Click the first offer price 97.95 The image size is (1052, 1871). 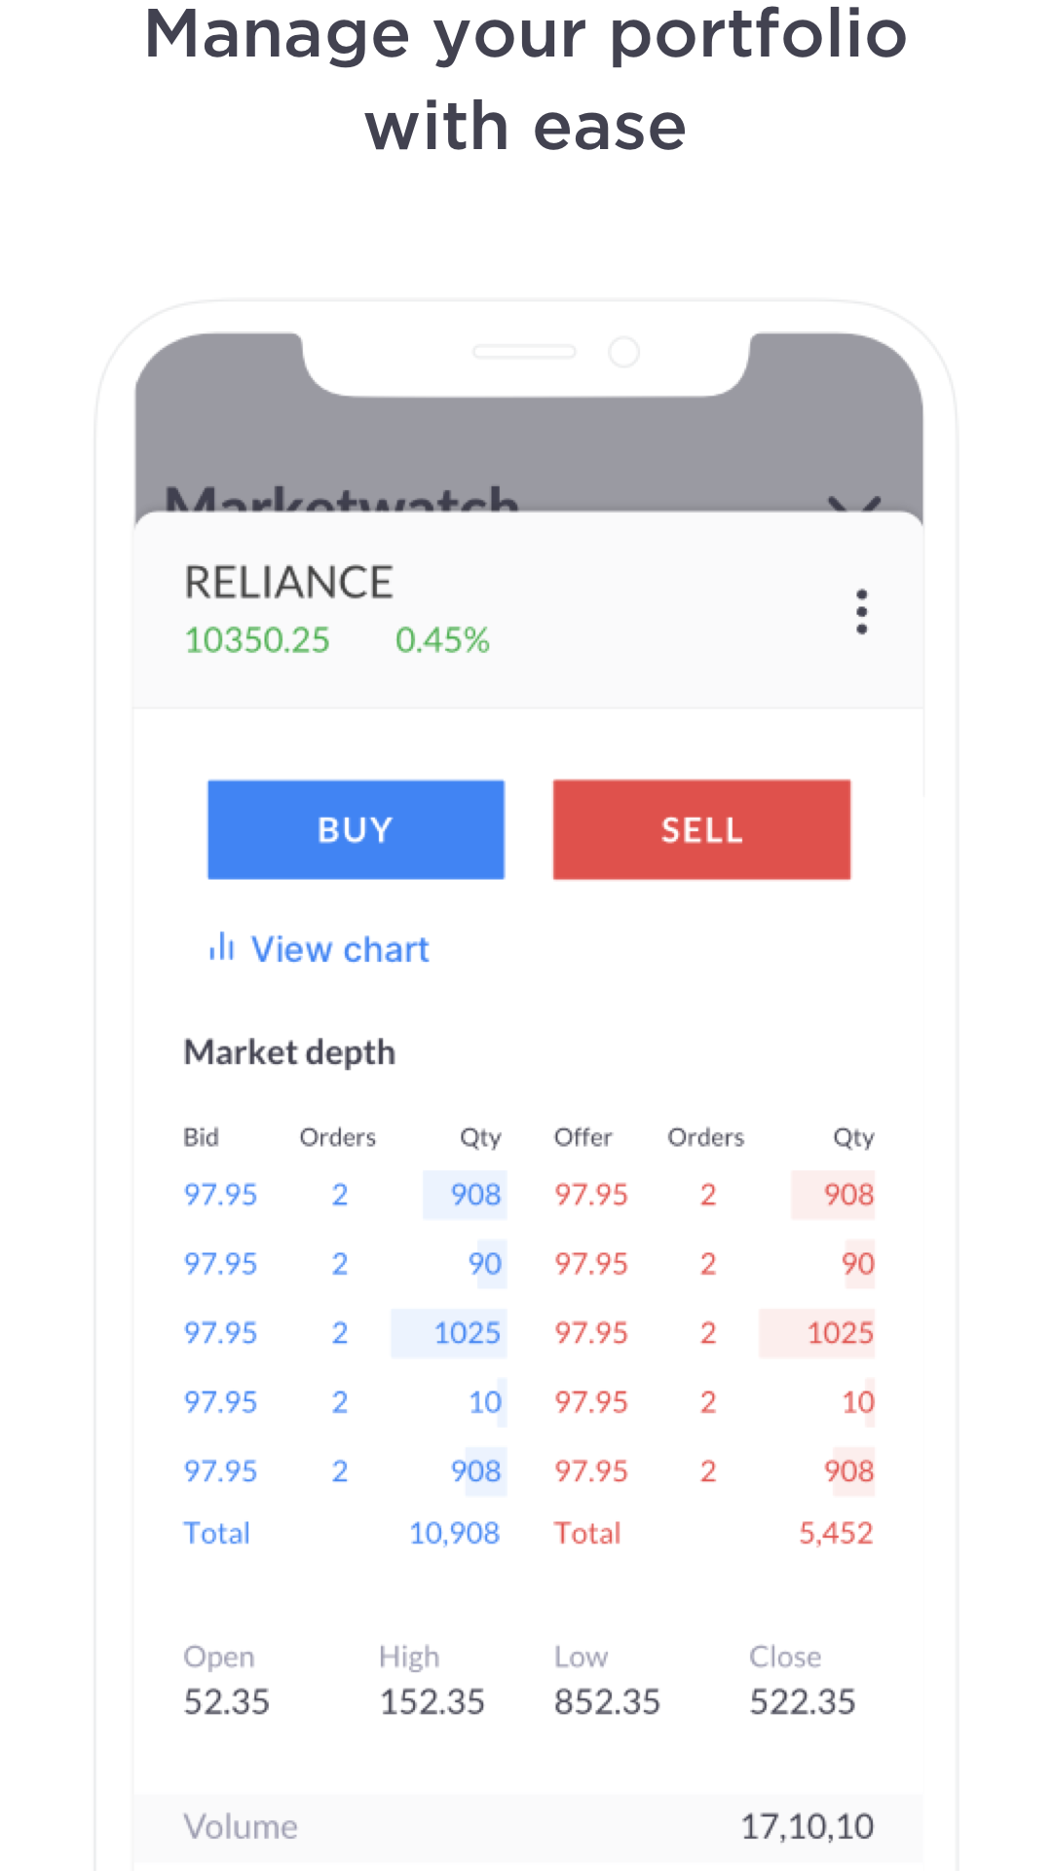(591, 1195)
